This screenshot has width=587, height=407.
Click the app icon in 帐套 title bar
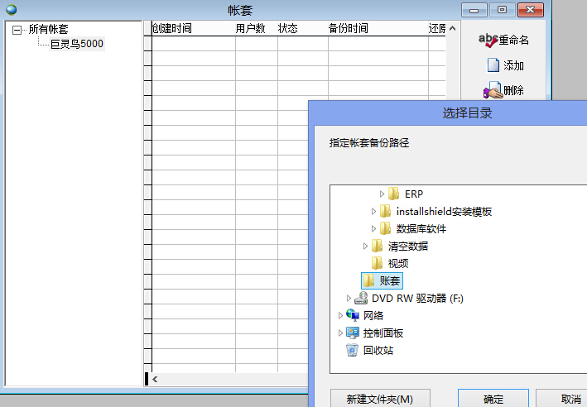tap(9, 10)
